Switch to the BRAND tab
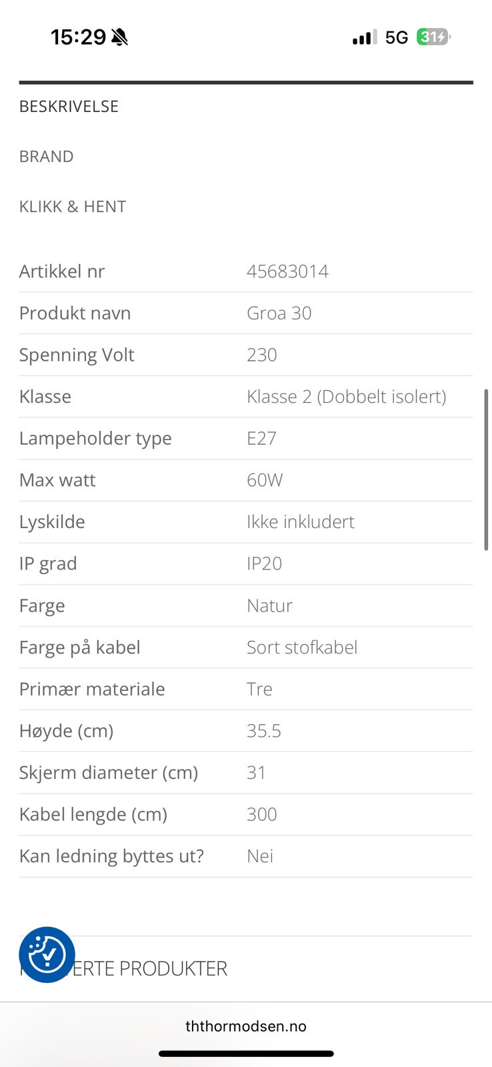 click(46, 157)
